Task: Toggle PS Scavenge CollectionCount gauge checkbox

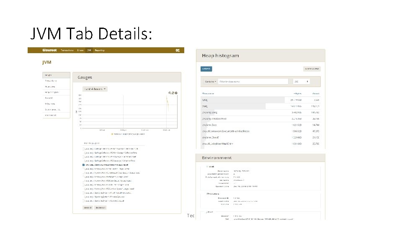Action: coord(84,157)
